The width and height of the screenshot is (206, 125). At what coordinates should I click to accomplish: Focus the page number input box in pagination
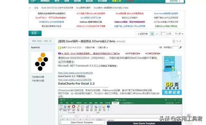point(163,34)
